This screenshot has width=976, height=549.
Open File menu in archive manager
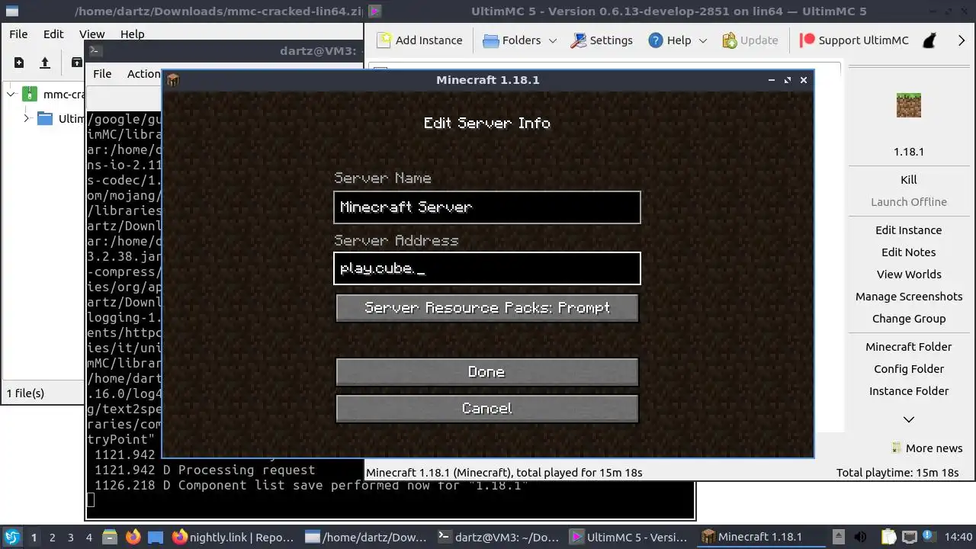click(18, 34)
